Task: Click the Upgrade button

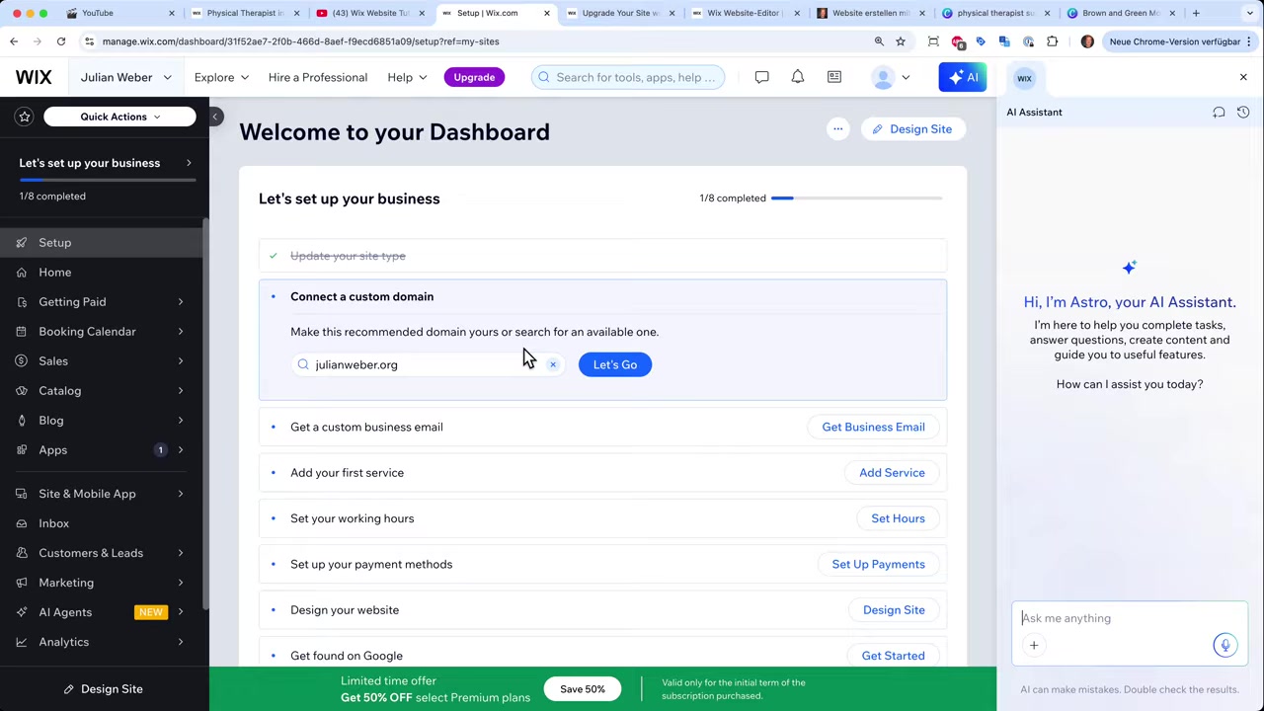Action: (474, 77)
